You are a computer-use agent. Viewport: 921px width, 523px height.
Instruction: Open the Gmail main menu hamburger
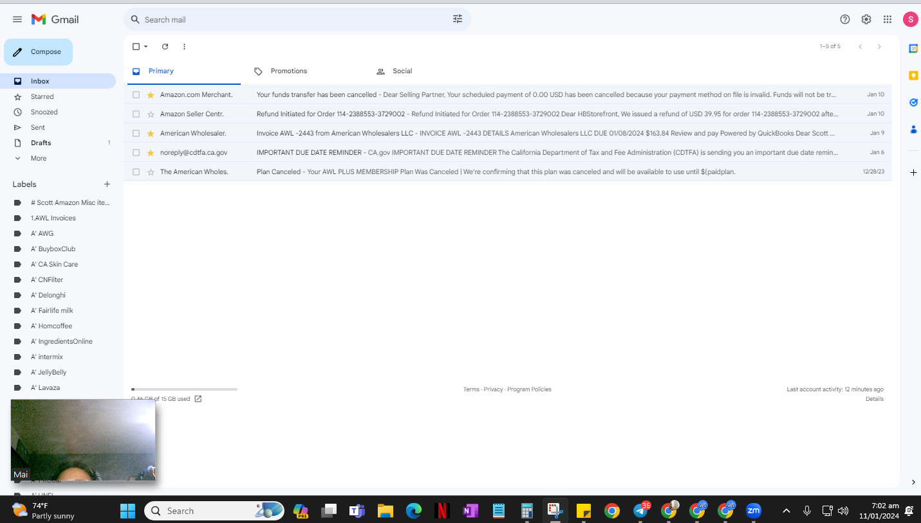pos(17,19)
